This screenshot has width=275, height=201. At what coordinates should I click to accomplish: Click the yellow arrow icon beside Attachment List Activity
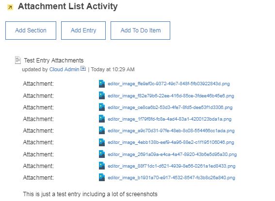[x=10, y=7]
